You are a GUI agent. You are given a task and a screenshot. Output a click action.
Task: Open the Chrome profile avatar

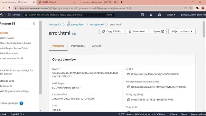pos(203,8)
